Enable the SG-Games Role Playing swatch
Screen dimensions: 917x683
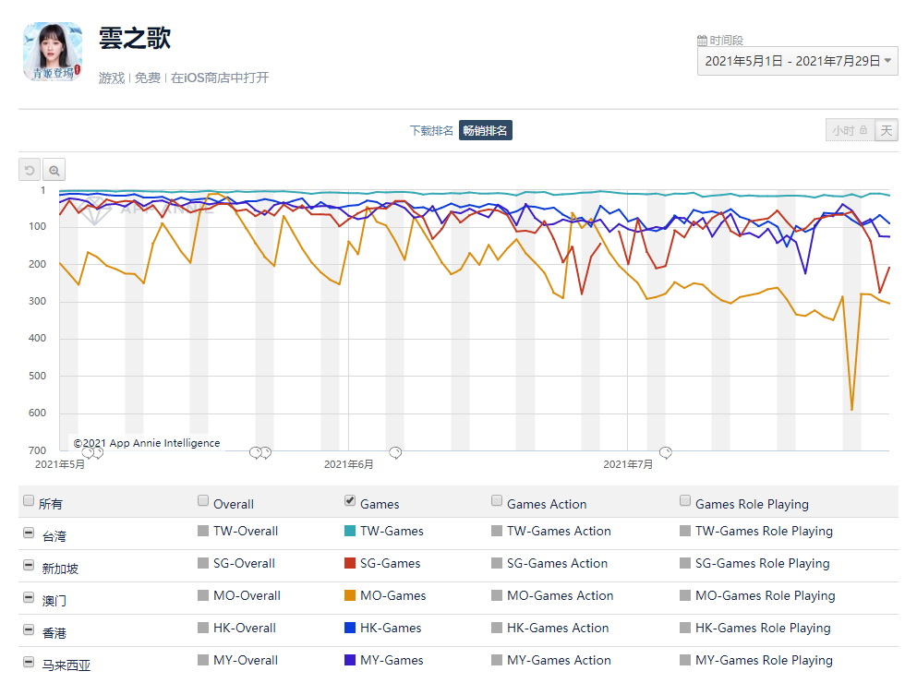(685, 563)
